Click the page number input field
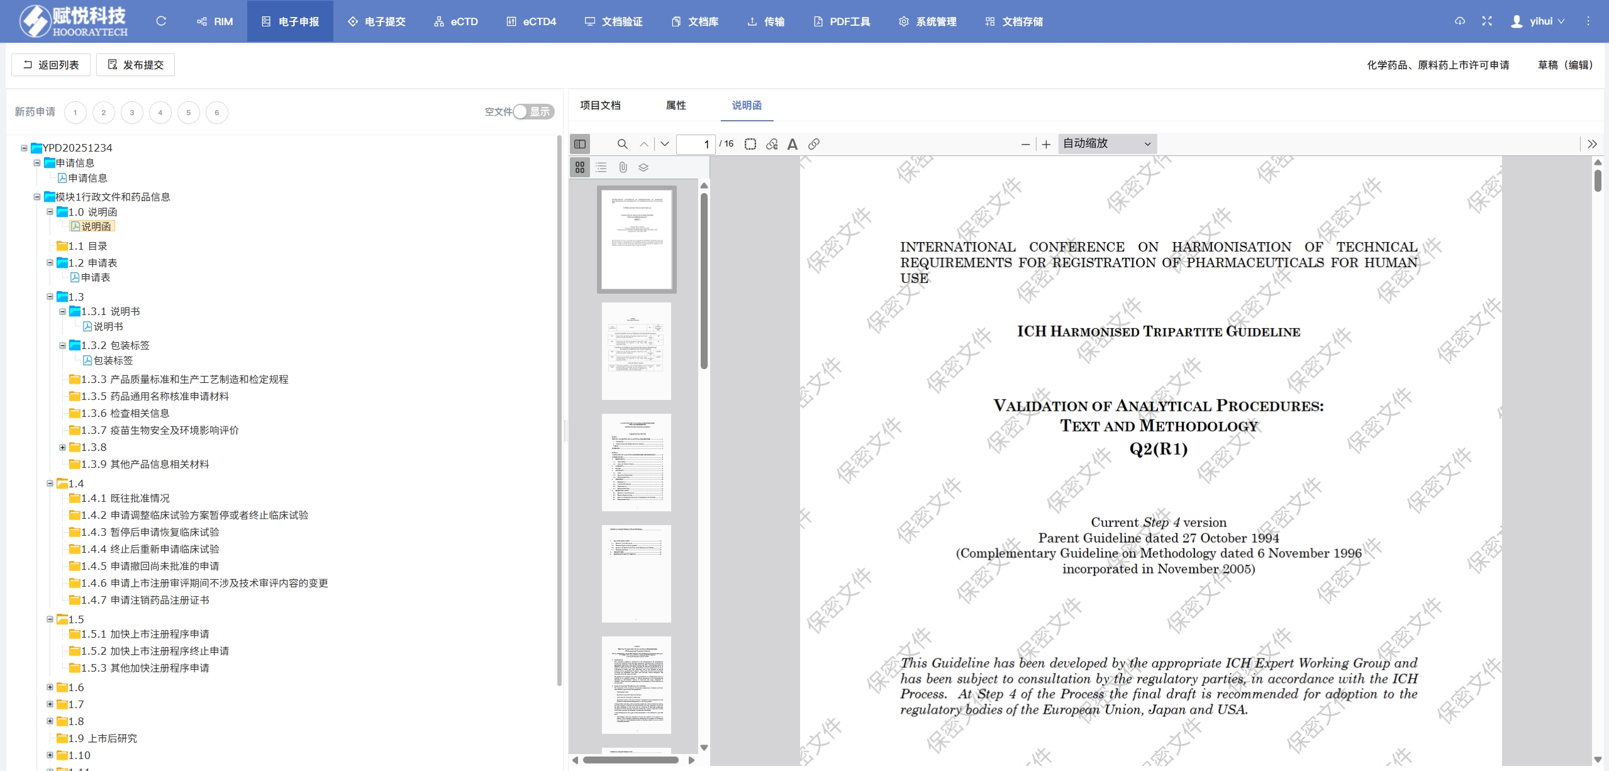Viewport: 1609px width, 771px height. [x=696, y=144]
